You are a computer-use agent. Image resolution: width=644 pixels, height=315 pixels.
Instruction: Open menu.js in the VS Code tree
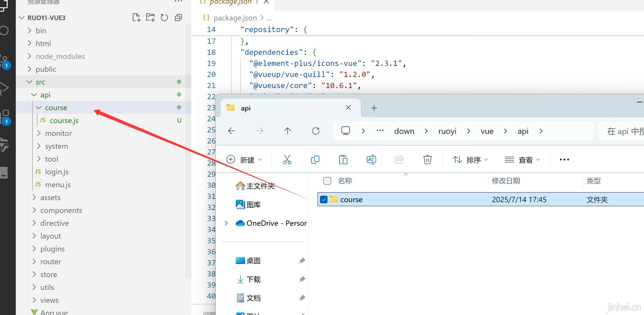58,185
